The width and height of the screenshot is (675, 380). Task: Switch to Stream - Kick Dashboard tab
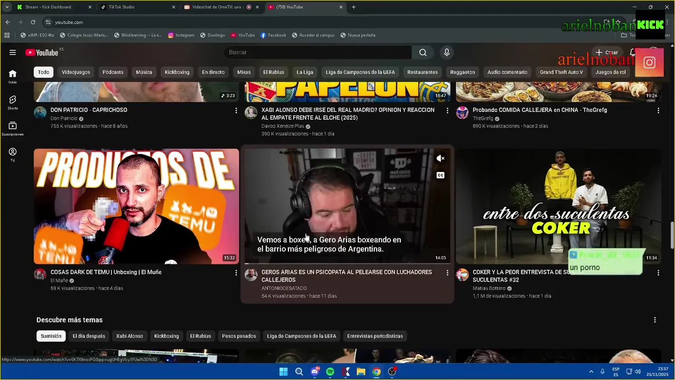point(54,7)
